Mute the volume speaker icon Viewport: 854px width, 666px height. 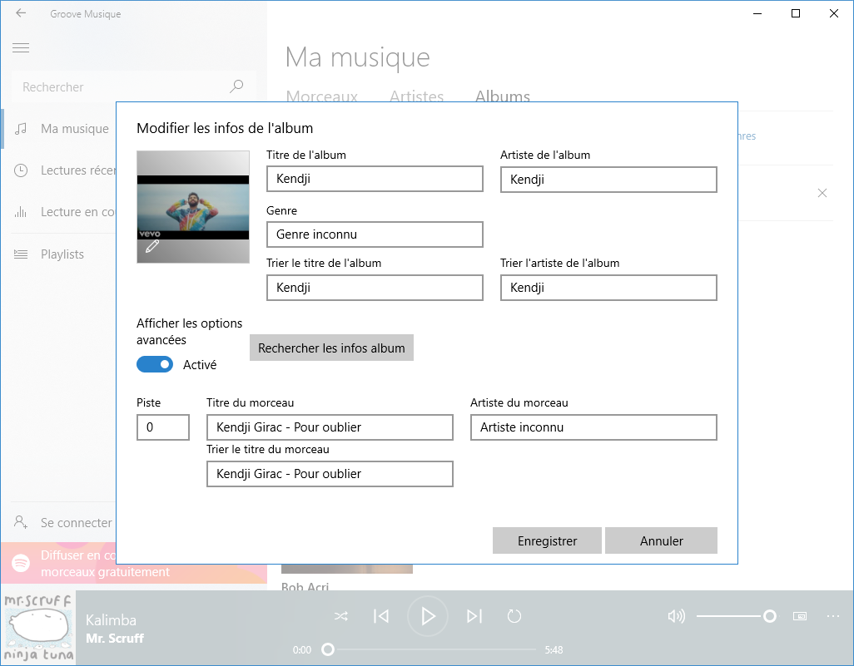[x=676, y=616]
